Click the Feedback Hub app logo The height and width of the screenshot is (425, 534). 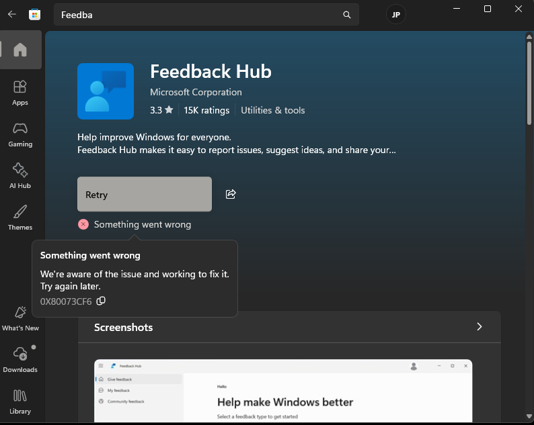106,91
